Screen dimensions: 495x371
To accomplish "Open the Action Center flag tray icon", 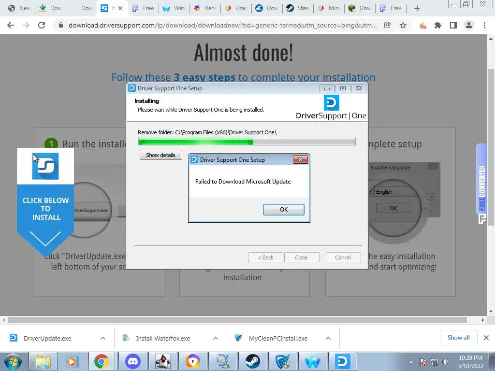I will (x=423, y=362).
